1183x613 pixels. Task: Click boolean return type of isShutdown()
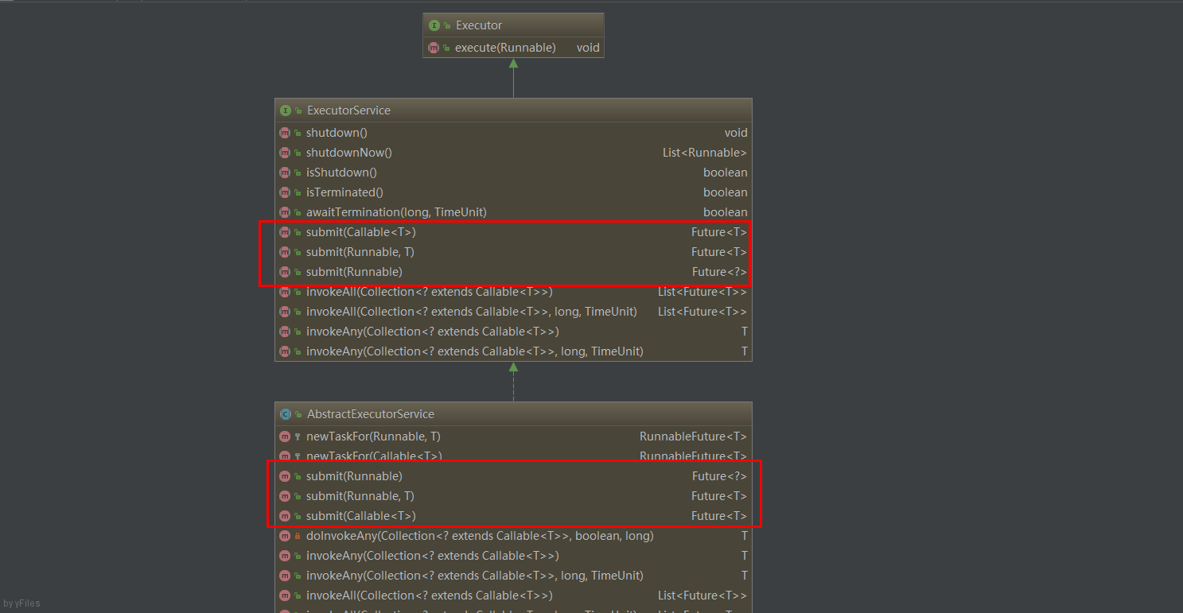click(726, 173)
